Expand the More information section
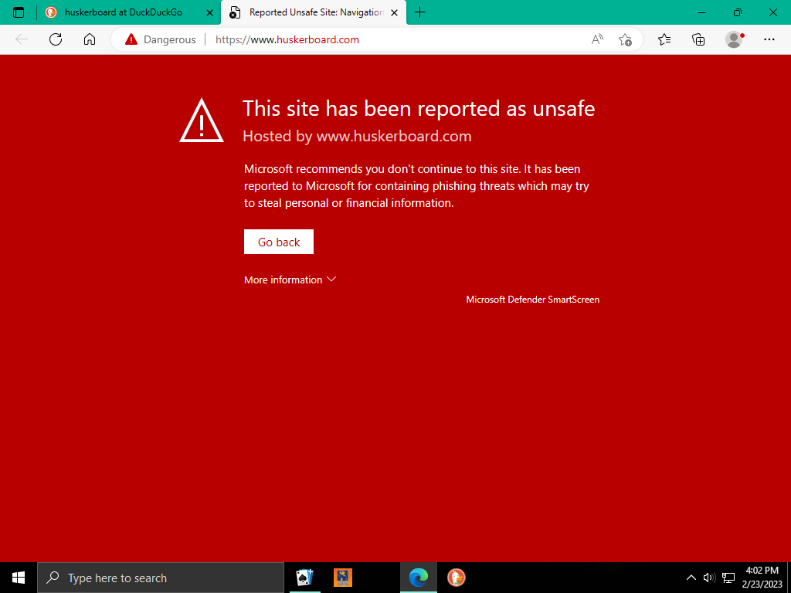The width and height of the screenshot is (791, 593). pos(290,280)
